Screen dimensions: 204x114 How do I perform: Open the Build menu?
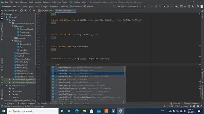coord(54,2)
